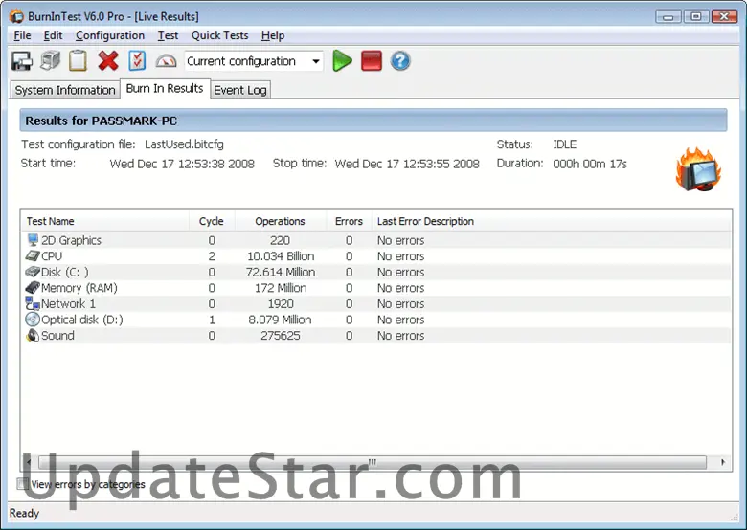Stop tests with the red stop button

pos(372,61)
